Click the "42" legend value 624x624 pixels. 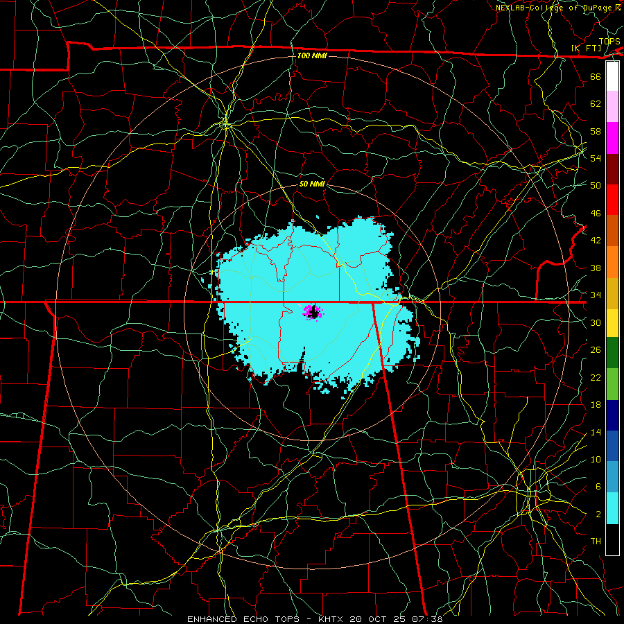coord(596,241)
